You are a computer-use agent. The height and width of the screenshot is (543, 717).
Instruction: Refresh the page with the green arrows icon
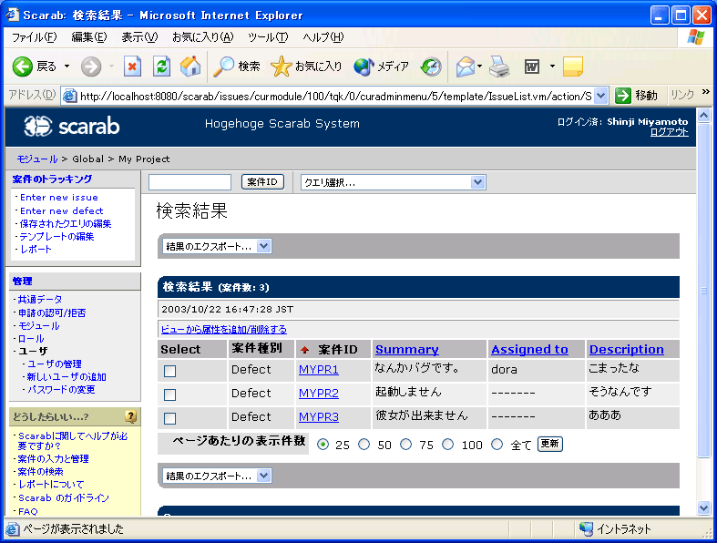coord(161,67)
